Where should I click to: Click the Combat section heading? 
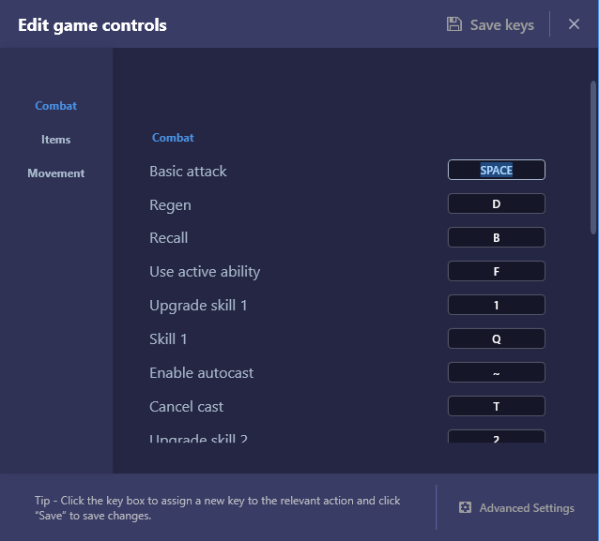[174, 138]
